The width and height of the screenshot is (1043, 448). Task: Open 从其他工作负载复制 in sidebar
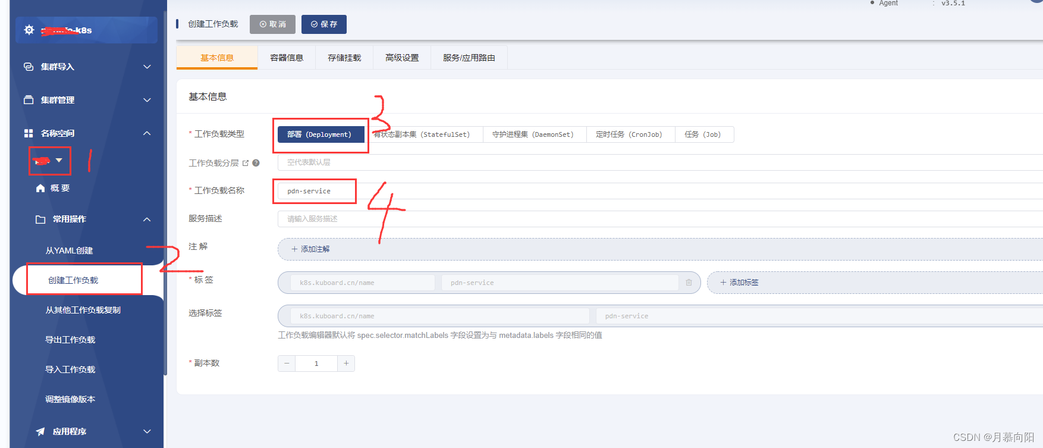(83, 310)
